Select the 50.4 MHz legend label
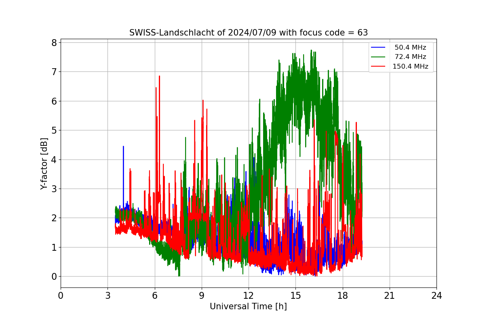The width and height of the screenshot is (485, 323). (410, 48)
